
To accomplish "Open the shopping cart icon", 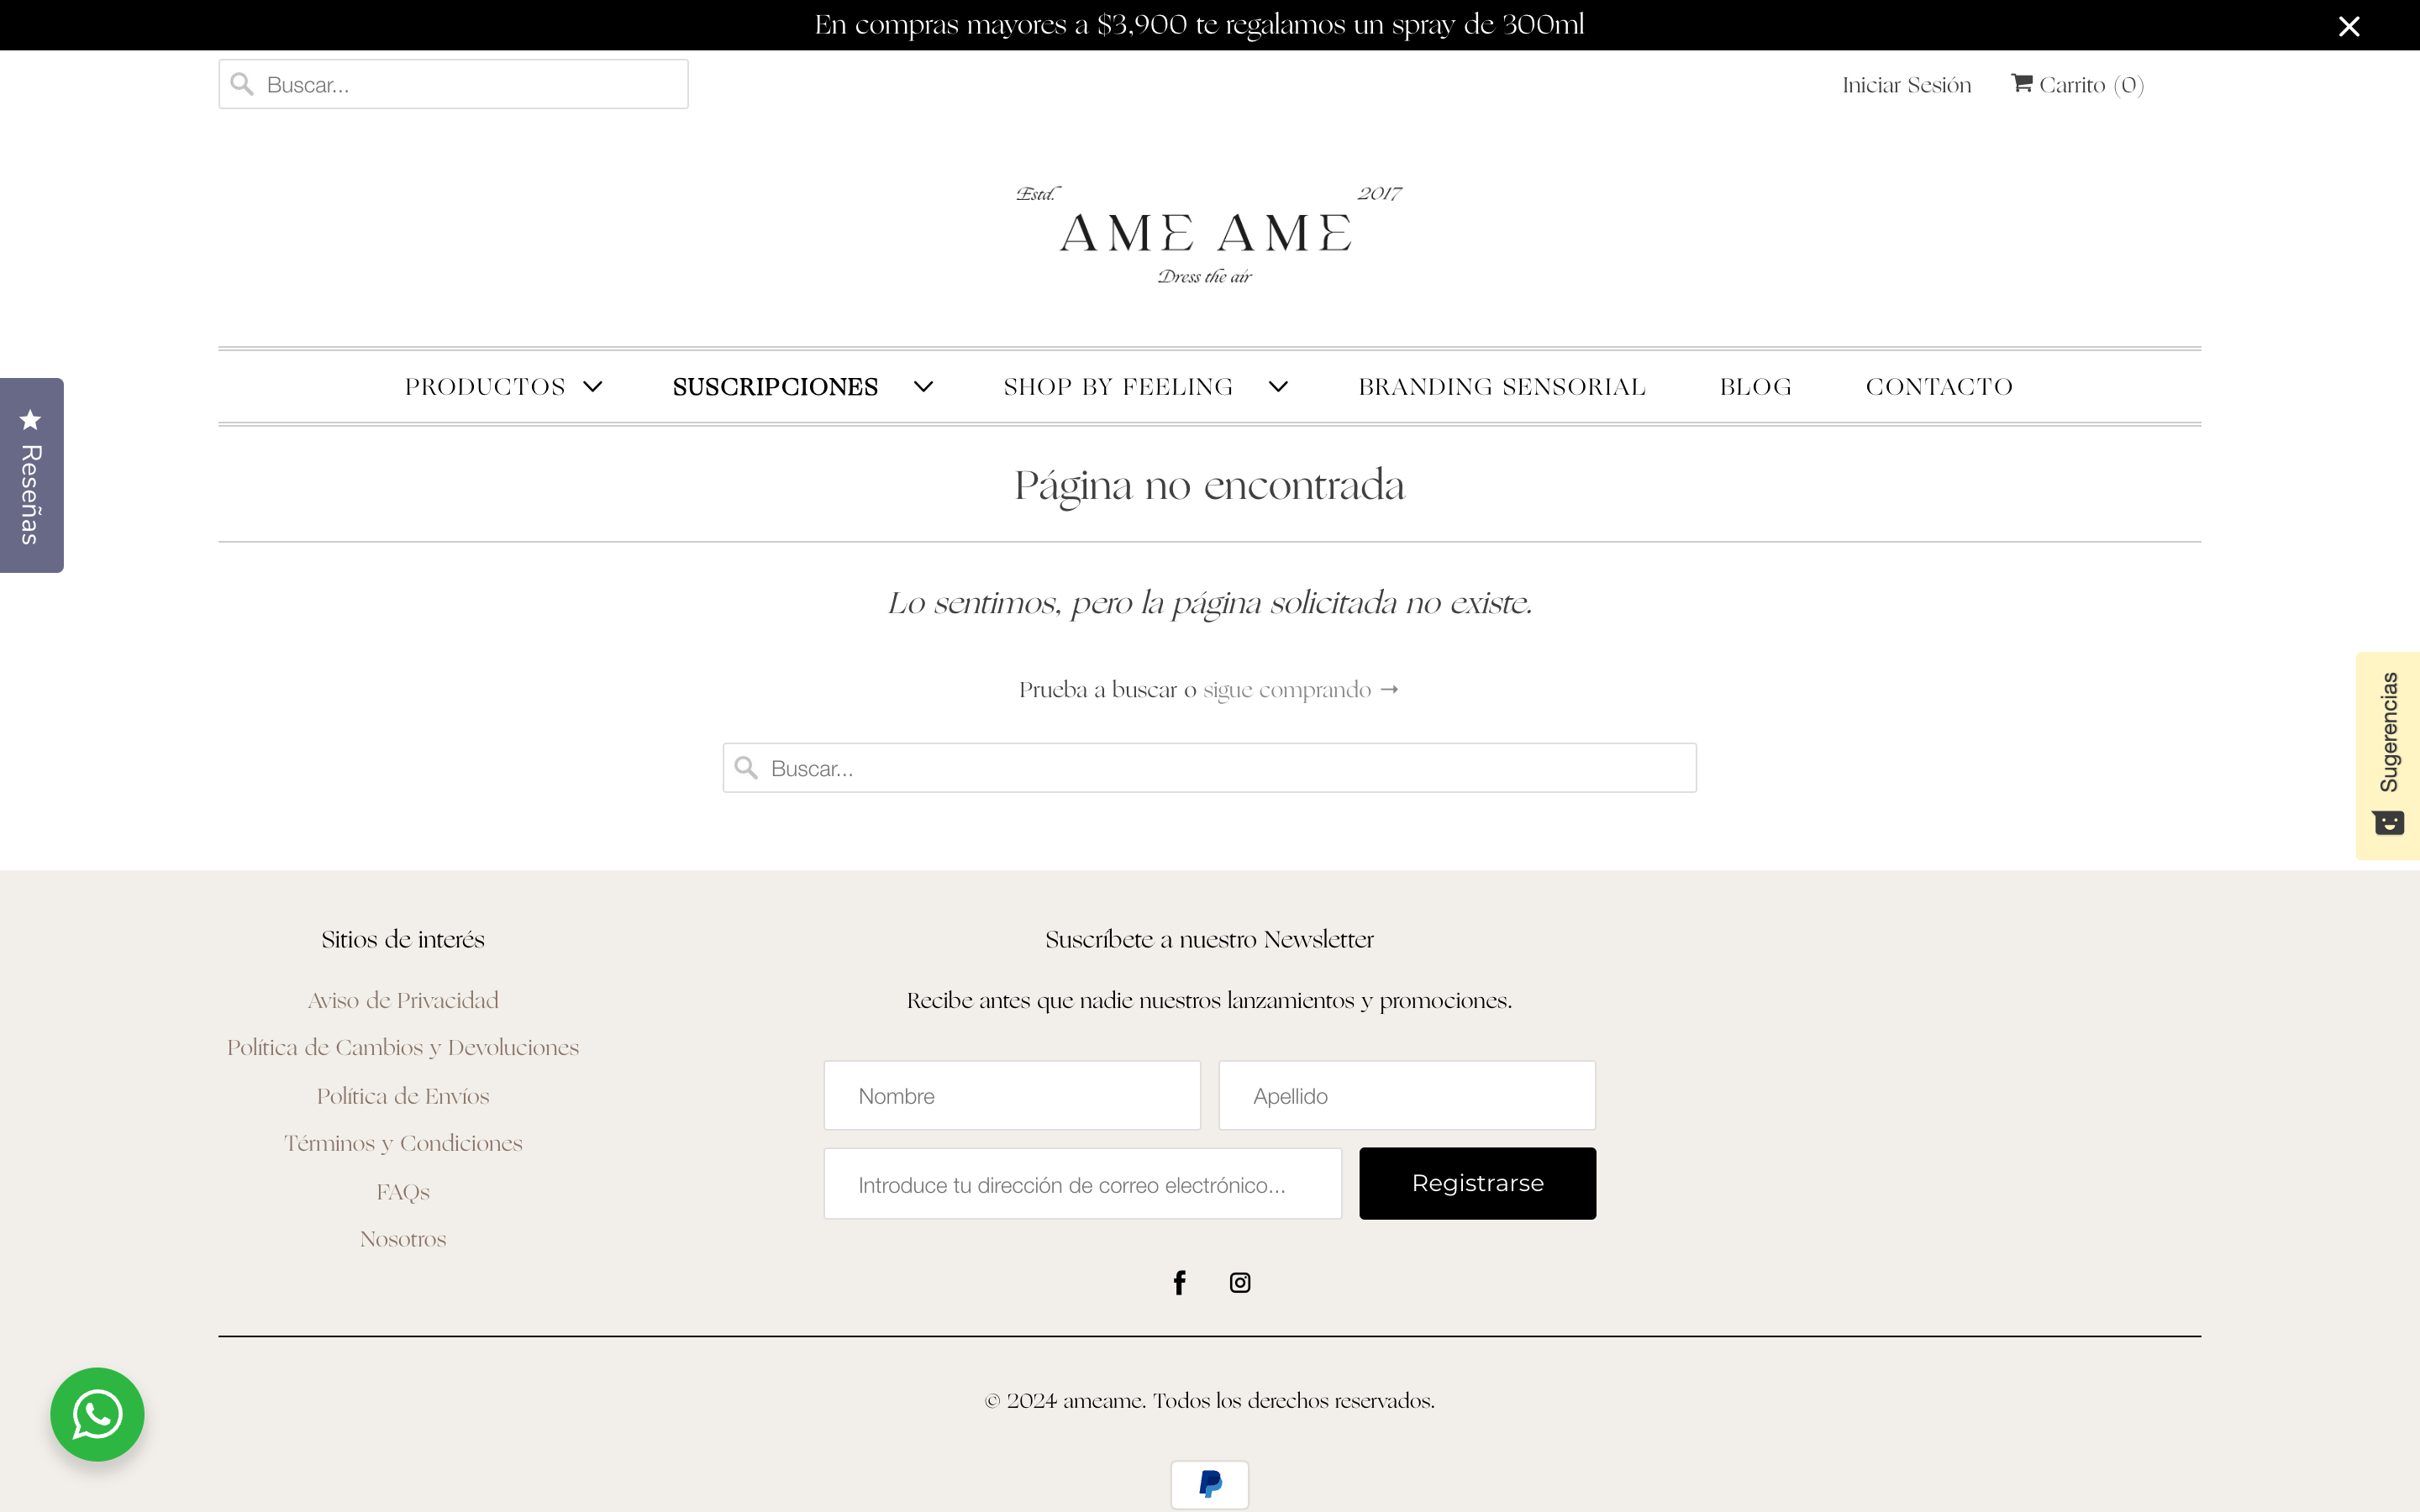I will coord(2023,84).
